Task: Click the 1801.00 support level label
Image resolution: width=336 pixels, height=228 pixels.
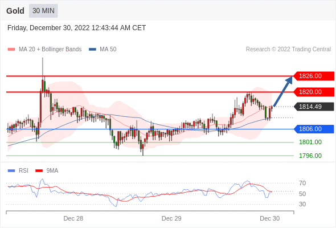Action: pos(310,142)
